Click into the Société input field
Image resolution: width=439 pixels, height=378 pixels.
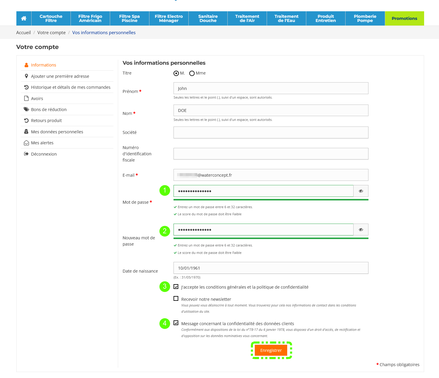coord(271,132)
